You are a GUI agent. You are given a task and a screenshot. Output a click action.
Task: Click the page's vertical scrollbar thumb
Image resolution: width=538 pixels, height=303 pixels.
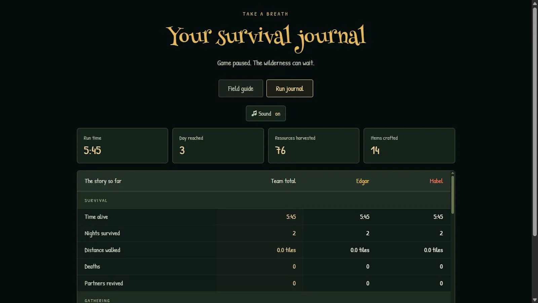pos(535,122)
